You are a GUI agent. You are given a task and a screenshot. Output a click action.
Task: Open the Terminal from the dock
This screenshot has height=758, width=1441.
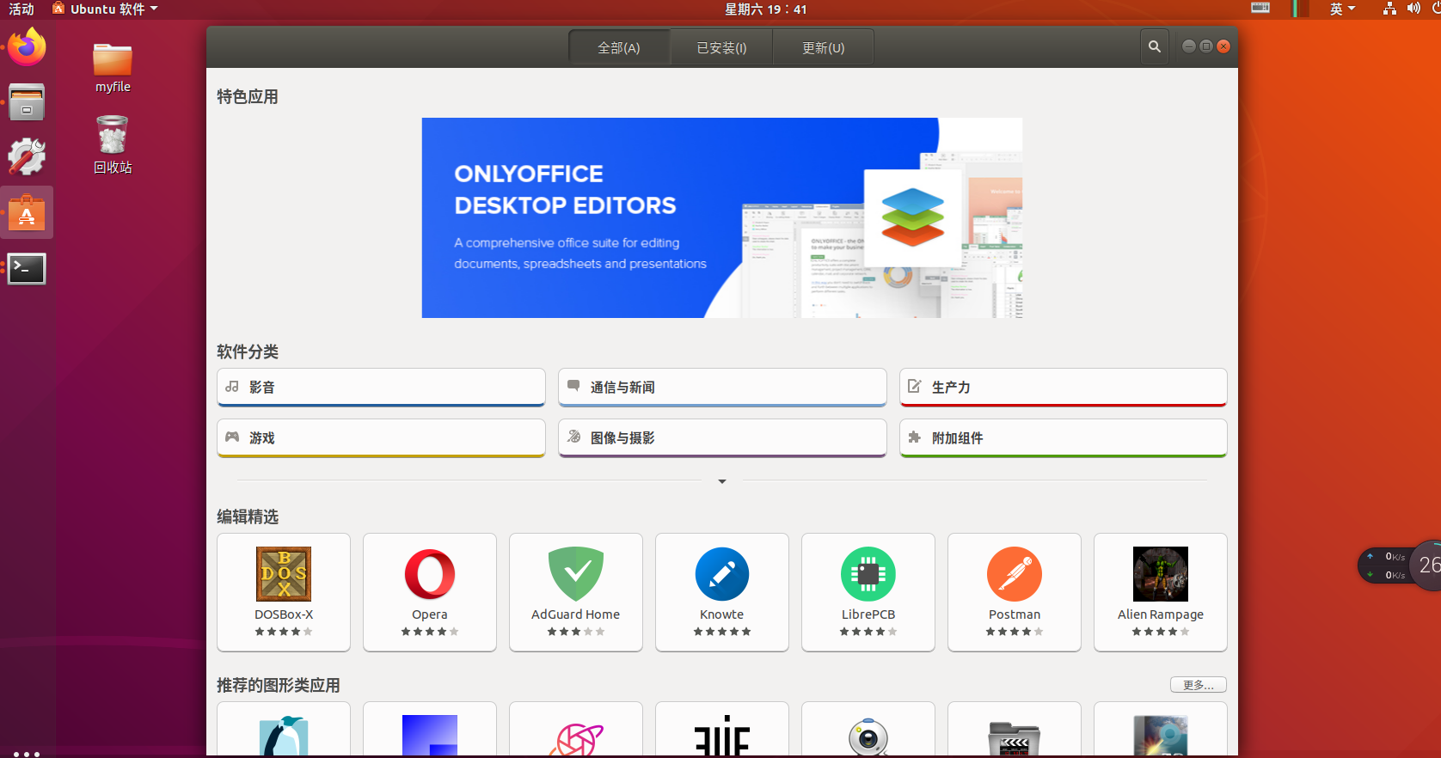coord(27,268)
